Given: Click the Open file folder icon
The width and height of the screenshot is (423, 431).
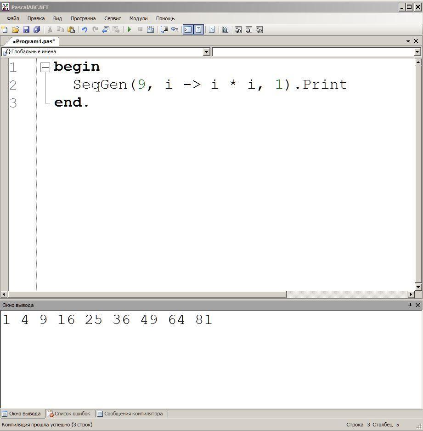Looking at the screenshot, I should [x=15, y=29].
